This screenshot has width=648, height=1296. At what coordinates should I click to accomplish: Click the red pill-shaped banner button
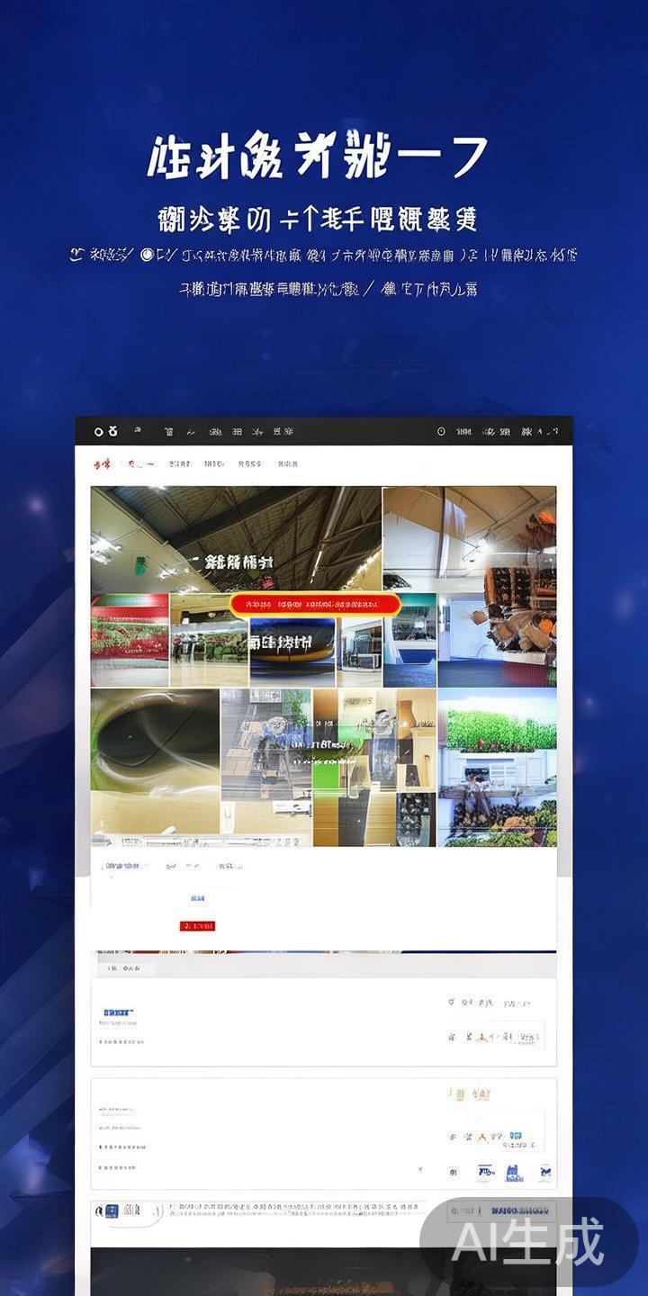pyautogui.click(x=315, y=604)
